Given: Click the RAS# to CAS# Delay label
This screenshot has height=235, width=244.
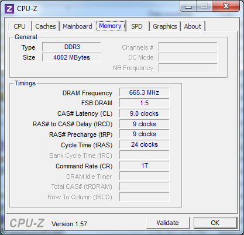Looking at the screenshot, I should [73, 124].
